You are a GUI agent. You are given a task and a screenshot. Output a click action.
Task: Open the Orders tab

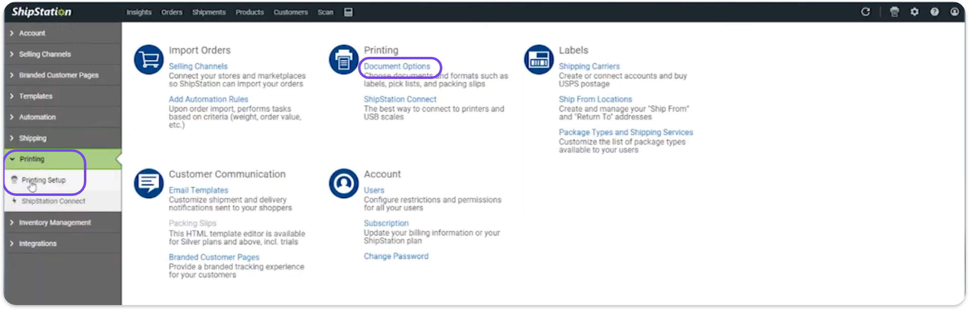click(x=172, y=12)
